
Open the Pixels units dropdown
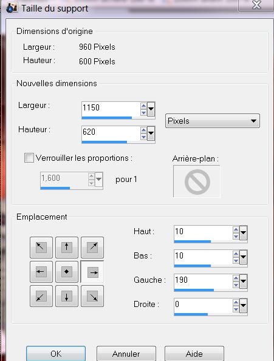pos(213,121)
